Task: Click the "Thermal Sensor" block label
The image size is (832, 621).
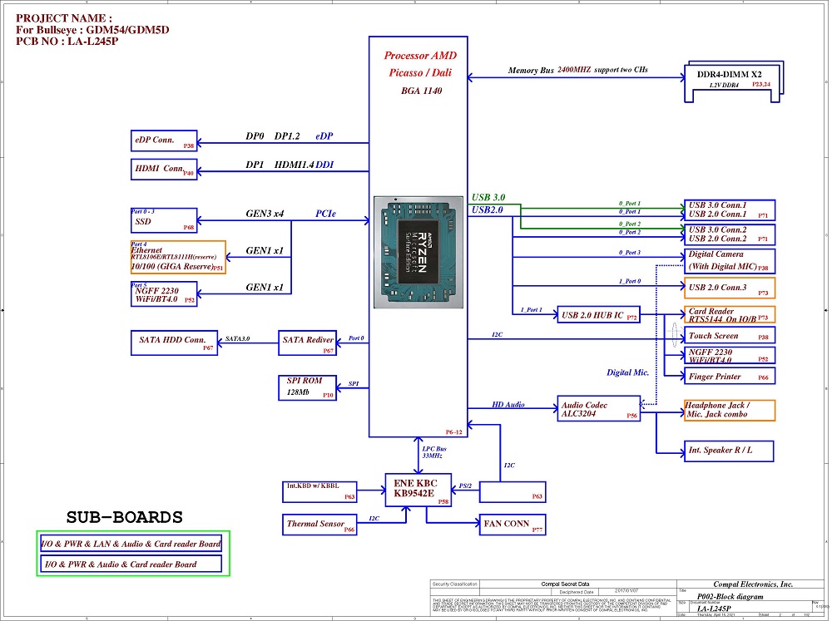Action: (x=315, y=524)
